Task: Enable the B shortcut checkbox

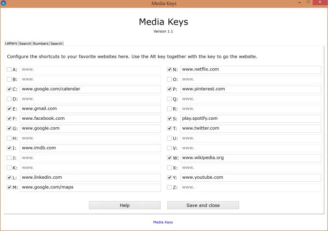Action: [9, 79]
